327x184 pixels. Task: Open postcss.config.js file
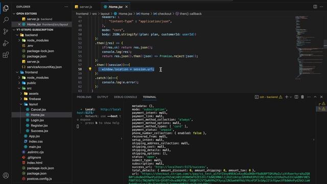click(39, 179)
